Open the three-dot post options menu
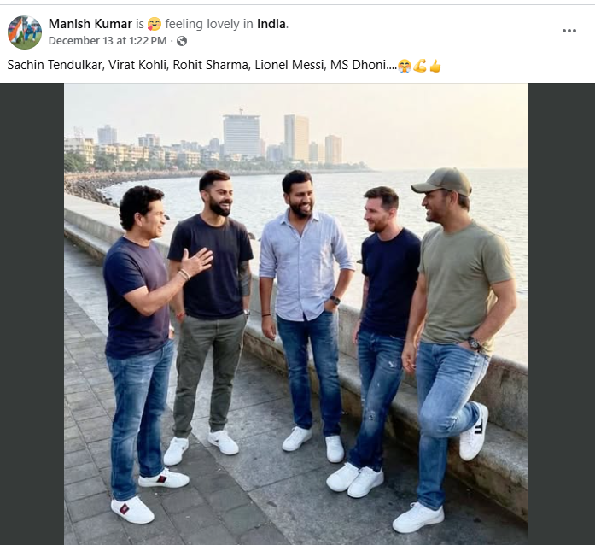 coord(569,31)
